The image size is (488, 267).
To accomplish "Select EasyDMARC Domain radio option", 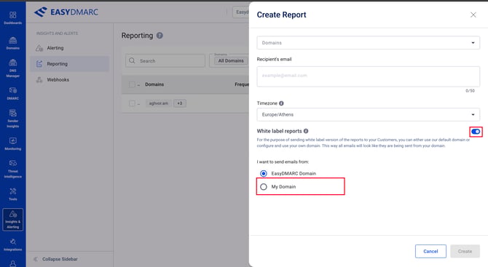I will pyautogui.click(x=263, y=173).
